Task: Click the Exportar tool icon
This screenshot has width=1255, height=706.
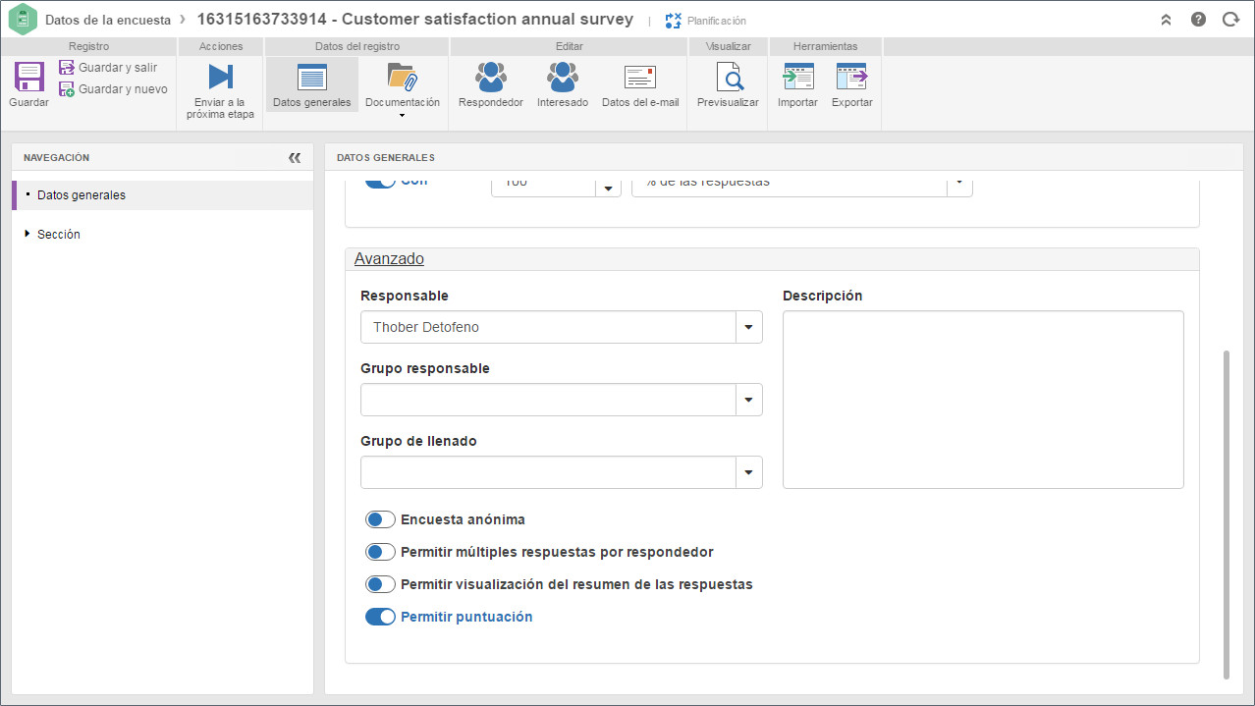Action: pos(851,77)
